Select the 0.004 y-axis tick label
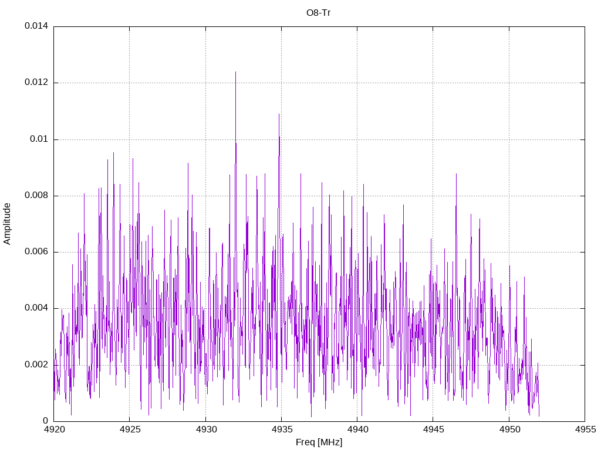Image resolution: width=601 pixels, height=450 pixels. 36,308
